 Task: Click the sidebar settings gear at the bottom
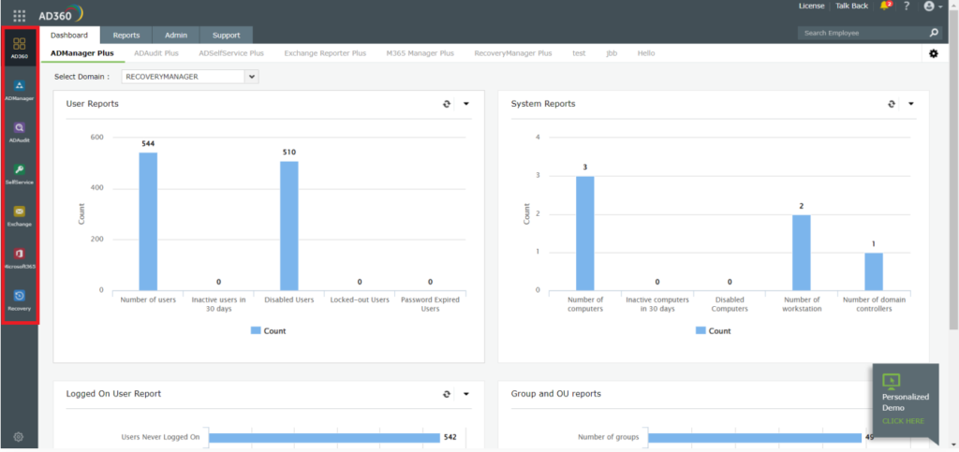point(19,437)
